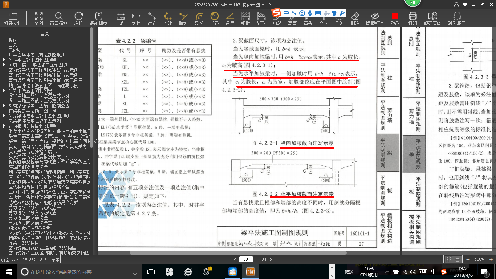Open 规范查阅 standards lookup
This screenshot has width=496, height=279.
[432, 19]
